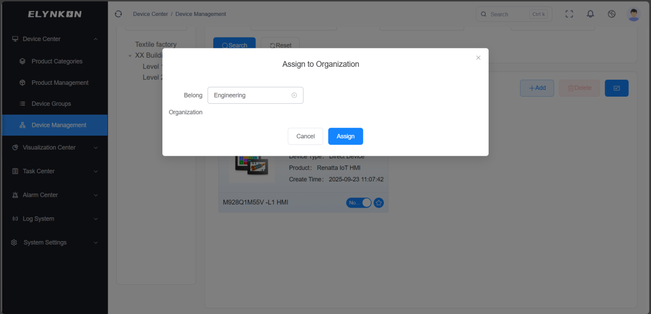Viewport: 651px width, 314px height.
Task: Open the Belong Organization dropdown
Action: click(x=255, y=95)
